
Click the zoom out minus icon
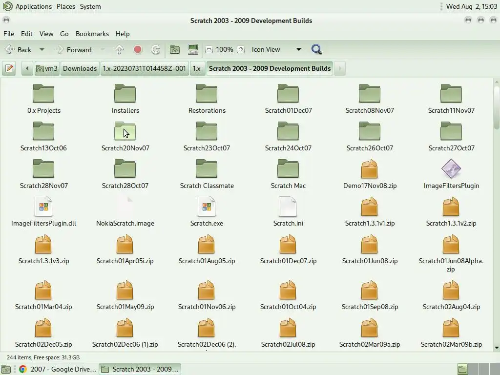(209, 49)
